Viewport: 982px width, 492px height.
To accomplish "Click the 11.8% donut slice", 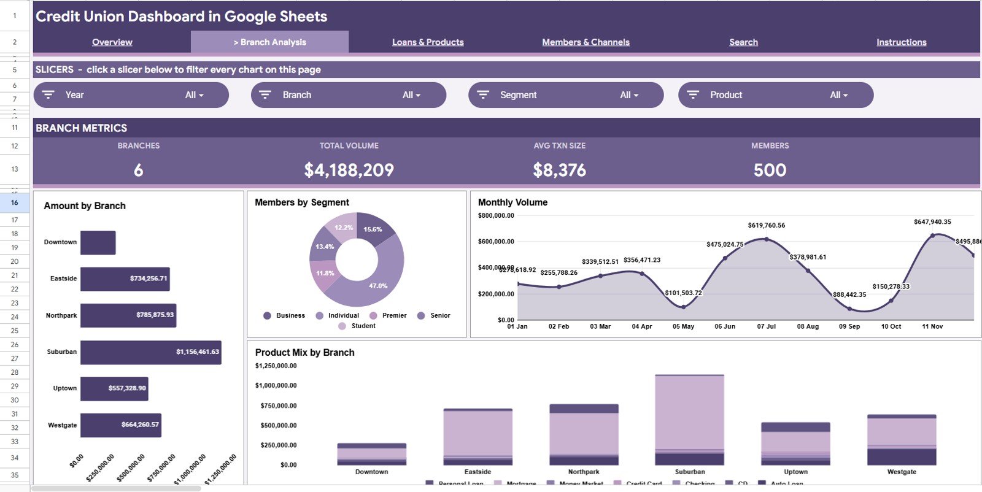I will pyautogui.click(x=325, y=274).
